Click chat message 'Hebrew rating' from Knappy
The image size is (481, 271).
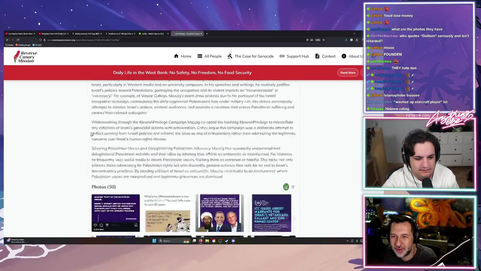397,109
